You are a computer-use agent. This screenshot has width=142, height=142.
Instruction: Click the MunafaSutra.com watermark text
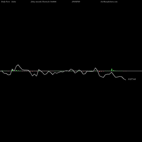point(110,2)
